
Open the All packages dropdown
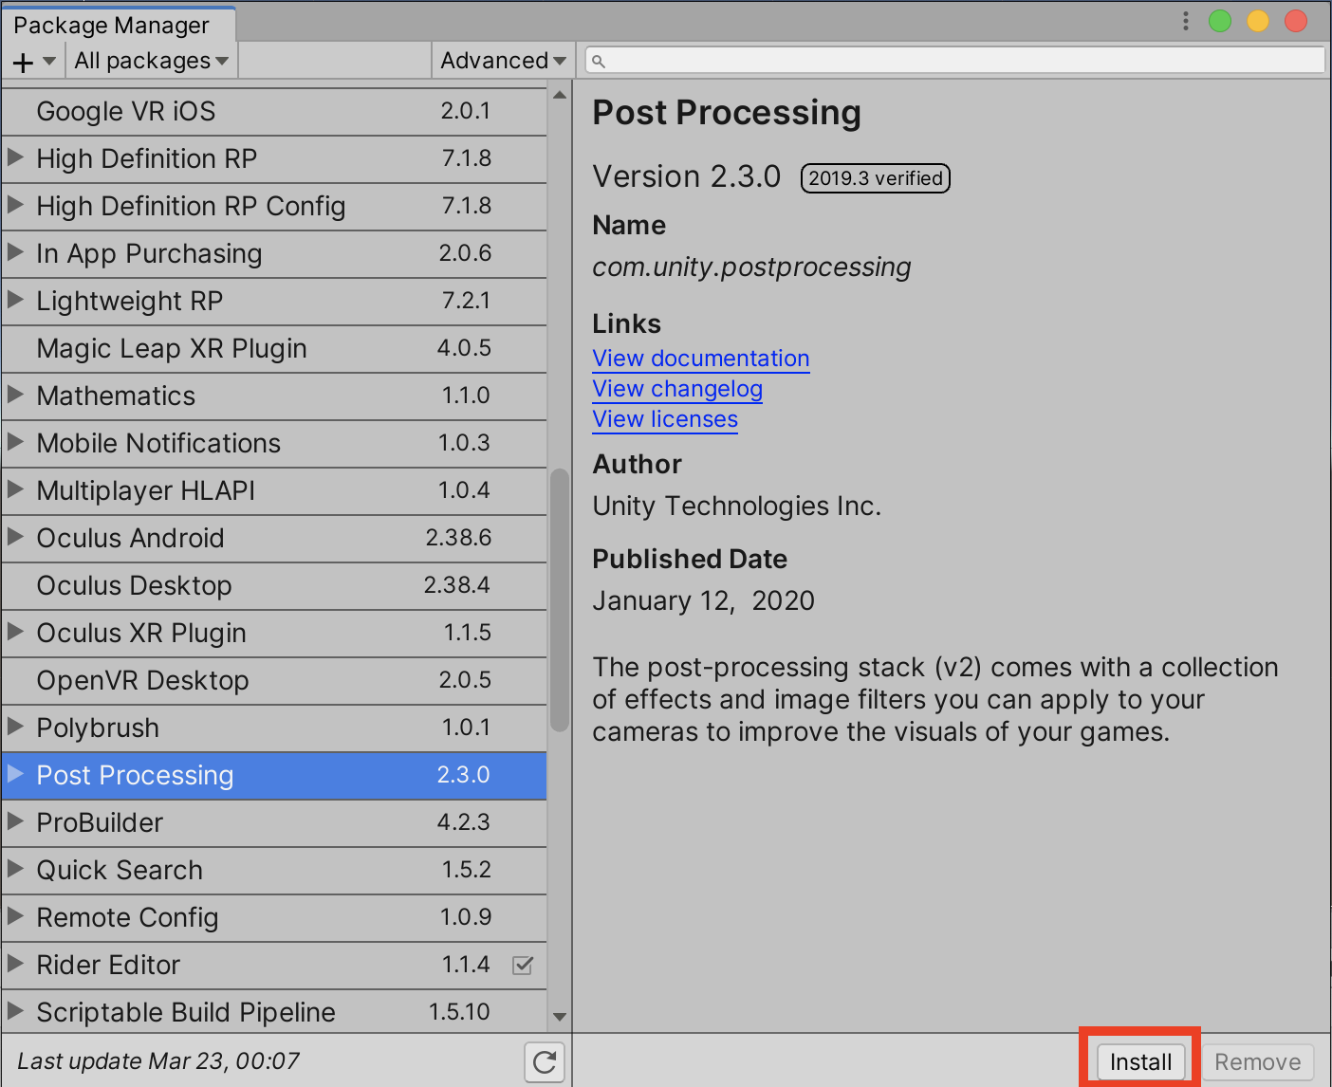[151, 62]
